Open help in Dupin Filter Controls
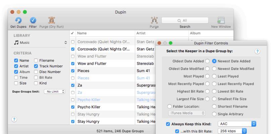 click(x=257, y=51)
